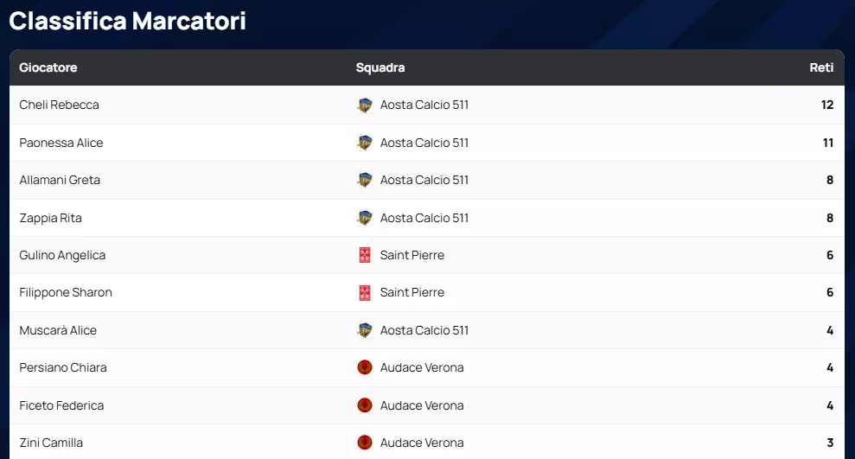Click Aosta crest in Muscarà Alice row

[x=364, y=330]
